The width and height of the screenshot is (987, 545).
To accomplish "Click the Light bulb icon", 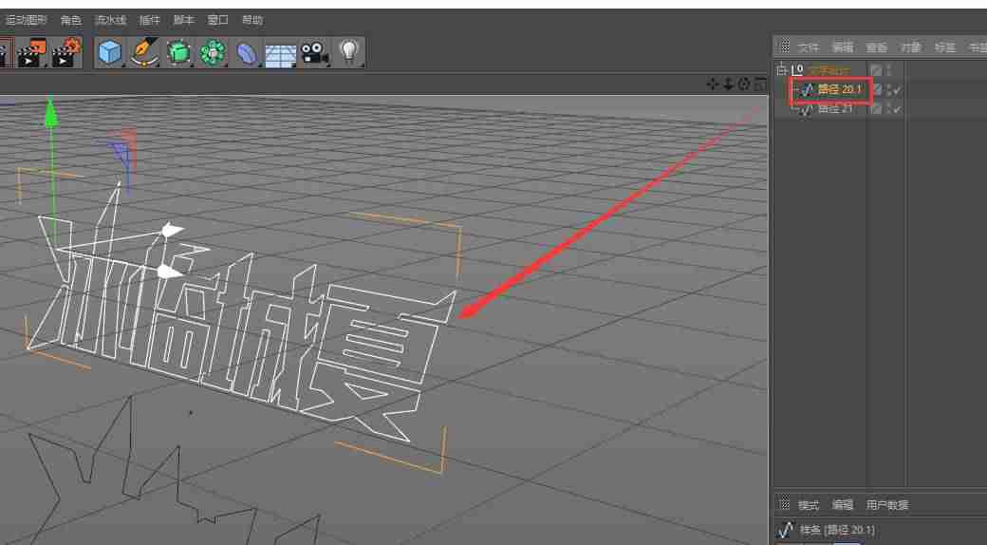I will tap(348, 51).
